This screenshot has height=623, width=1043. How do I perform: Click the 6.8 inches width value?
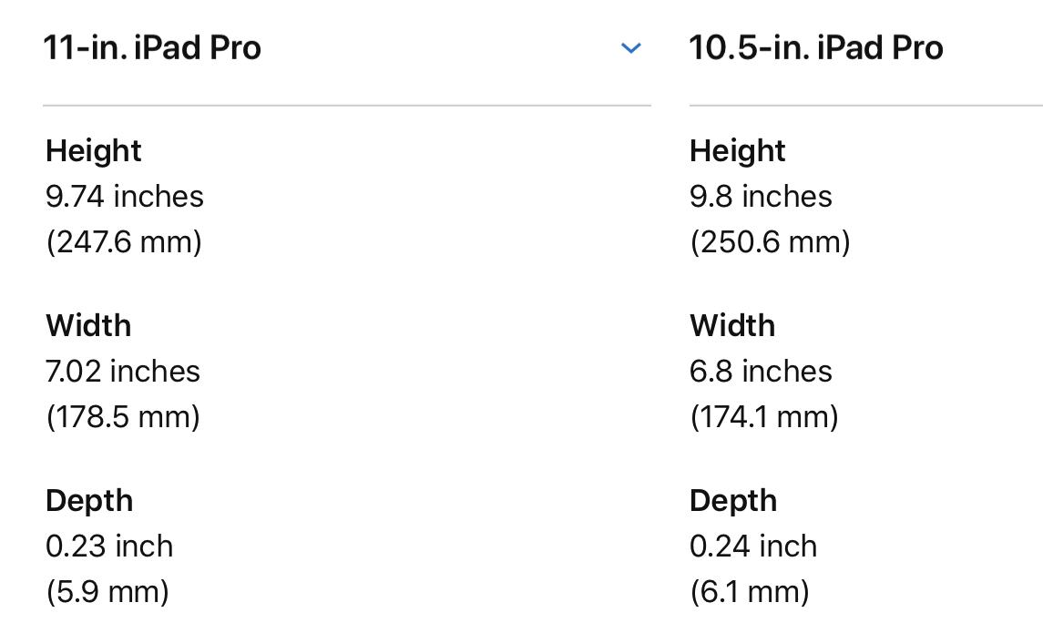[761, 372]
